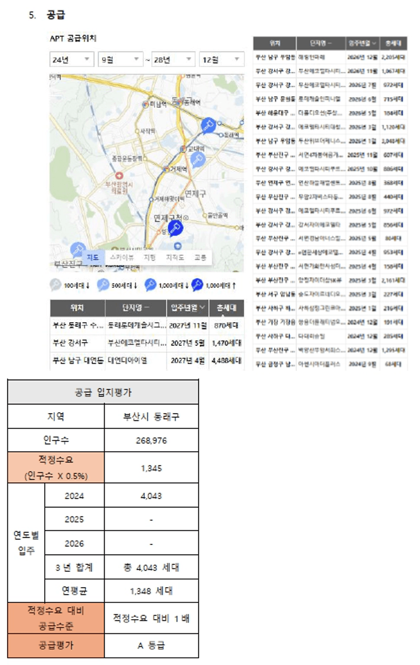This screenshot has height=665, width=420.
Task: Click the 1,067세대 cell in right table
Action: [394, 71]
